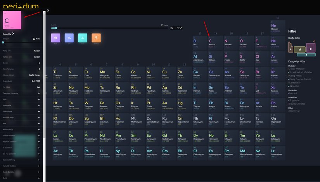The width and height of the screenshot is (320, 182).
Task: Open the temperature unit °C dropdown
Action: [x=179, y=28]
